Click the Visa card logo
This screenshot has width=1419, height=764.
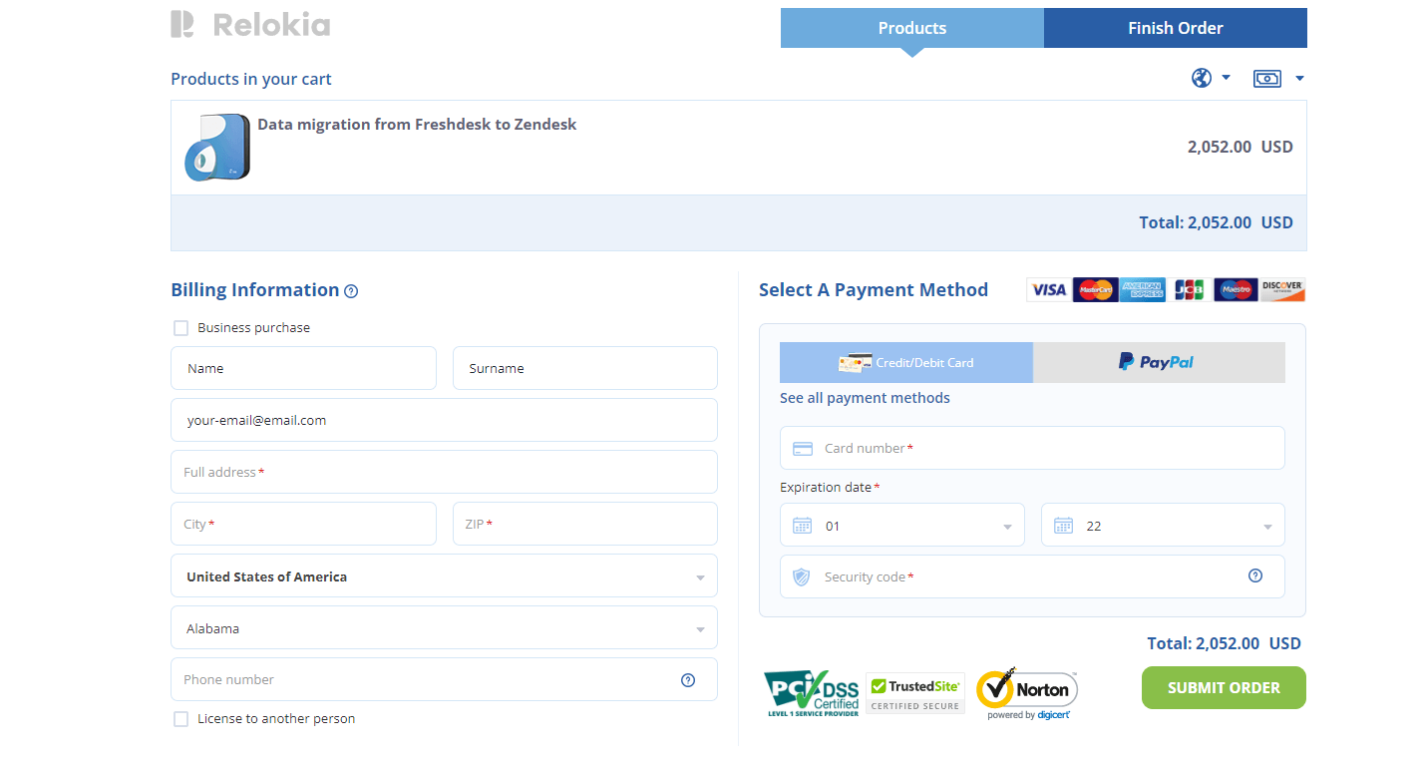click(x=1048, y=289)
